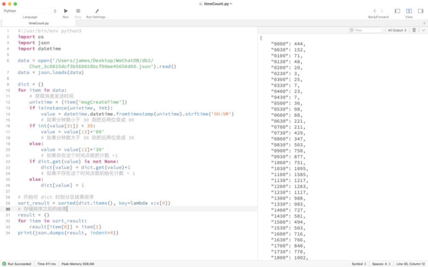Run the script with the play icon

(66, 11)
